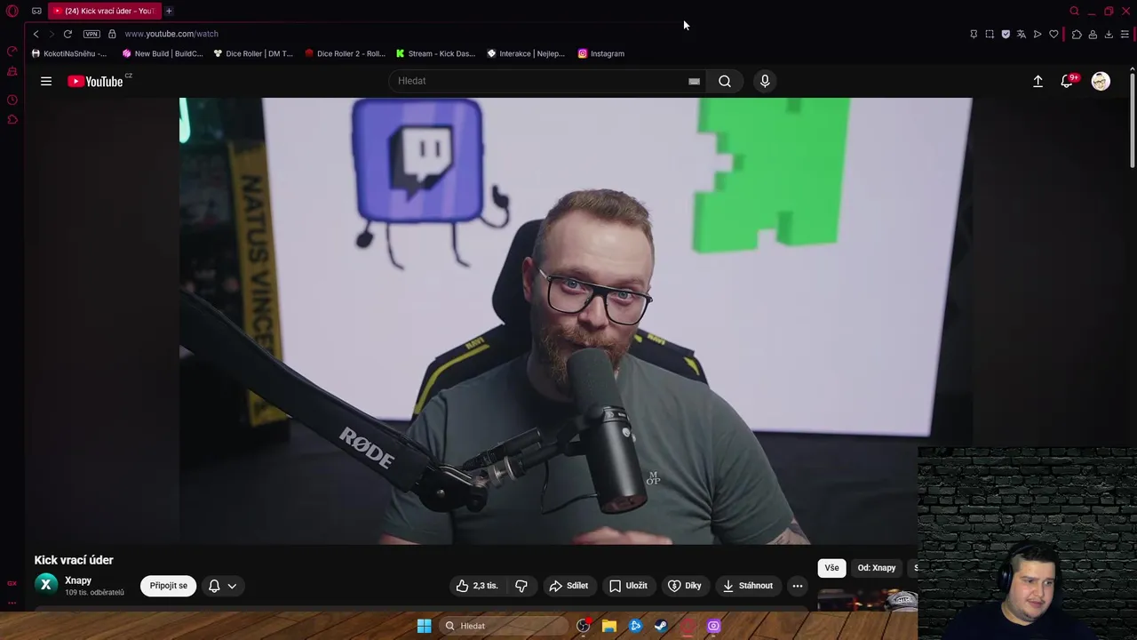This screenshot has width=1137, height=640.
Task: Select the 'Od: Xnapy' filter chip
Action: point(876,568)
